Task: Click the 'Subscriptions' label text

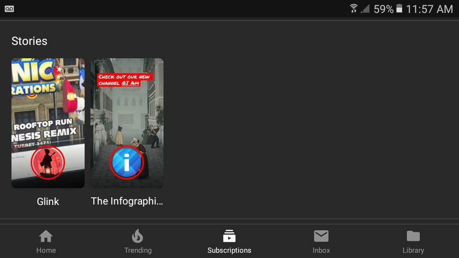Action: click(x=229, y=250)
